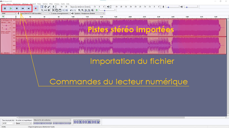The width and height of the screenshot is (229, 128).
Task: Open the Speakers / Headphones playback device dropdown
Action: point(89,14)
